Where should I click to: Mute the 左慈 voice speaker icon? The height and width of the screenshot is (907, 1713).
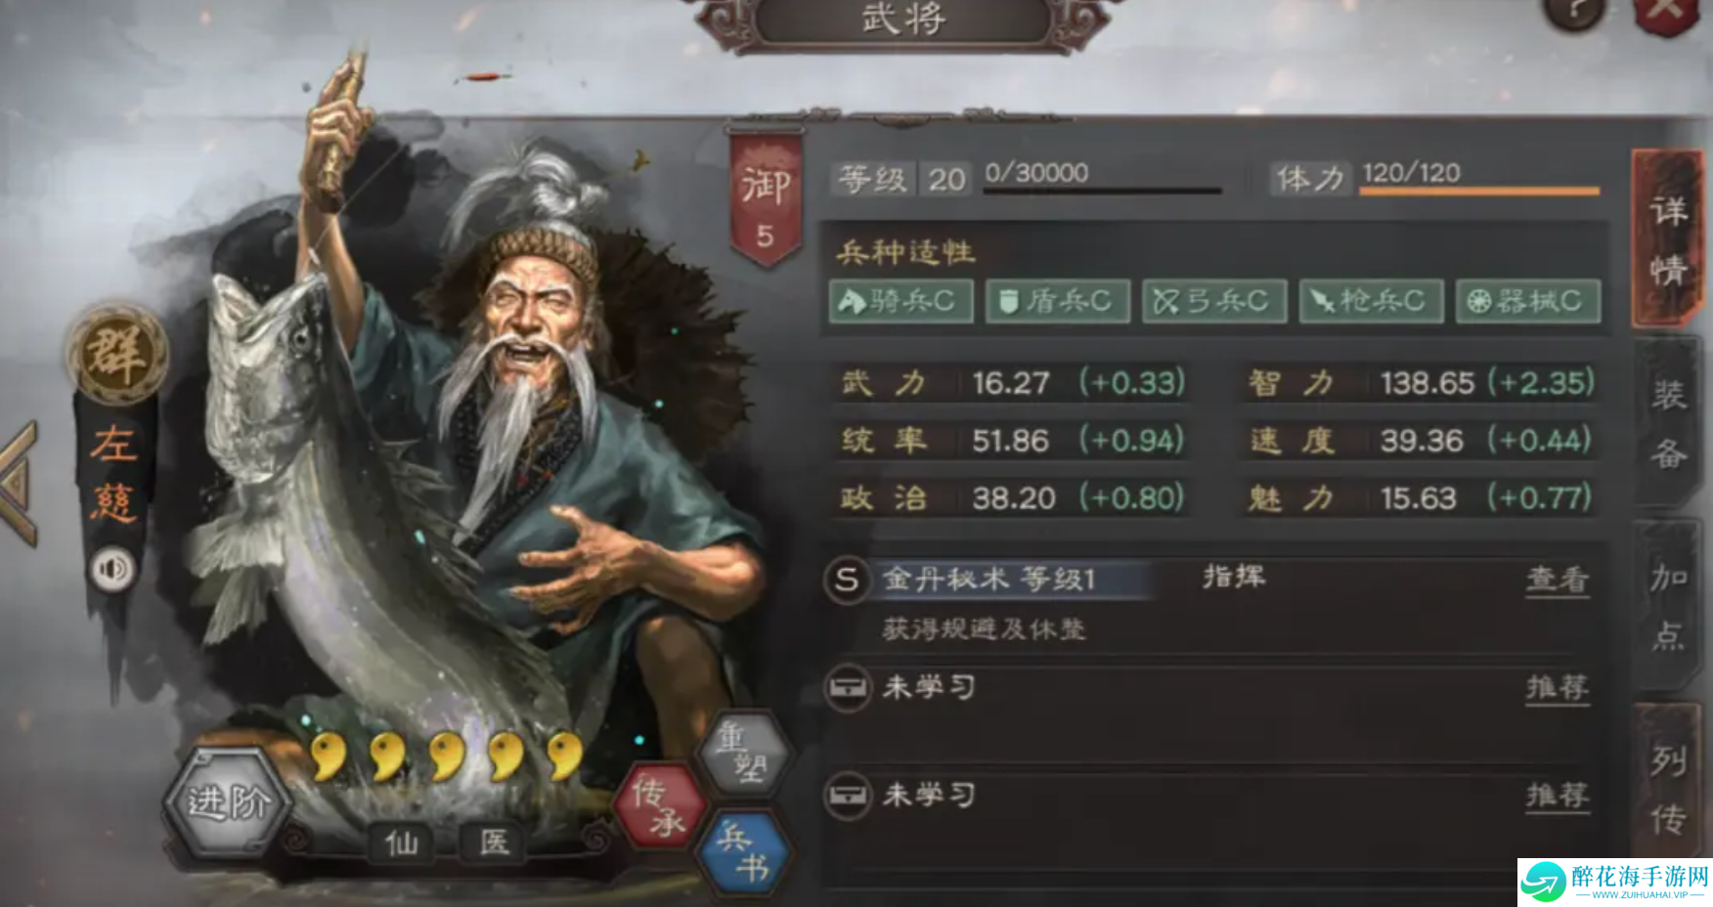(112, 568)
